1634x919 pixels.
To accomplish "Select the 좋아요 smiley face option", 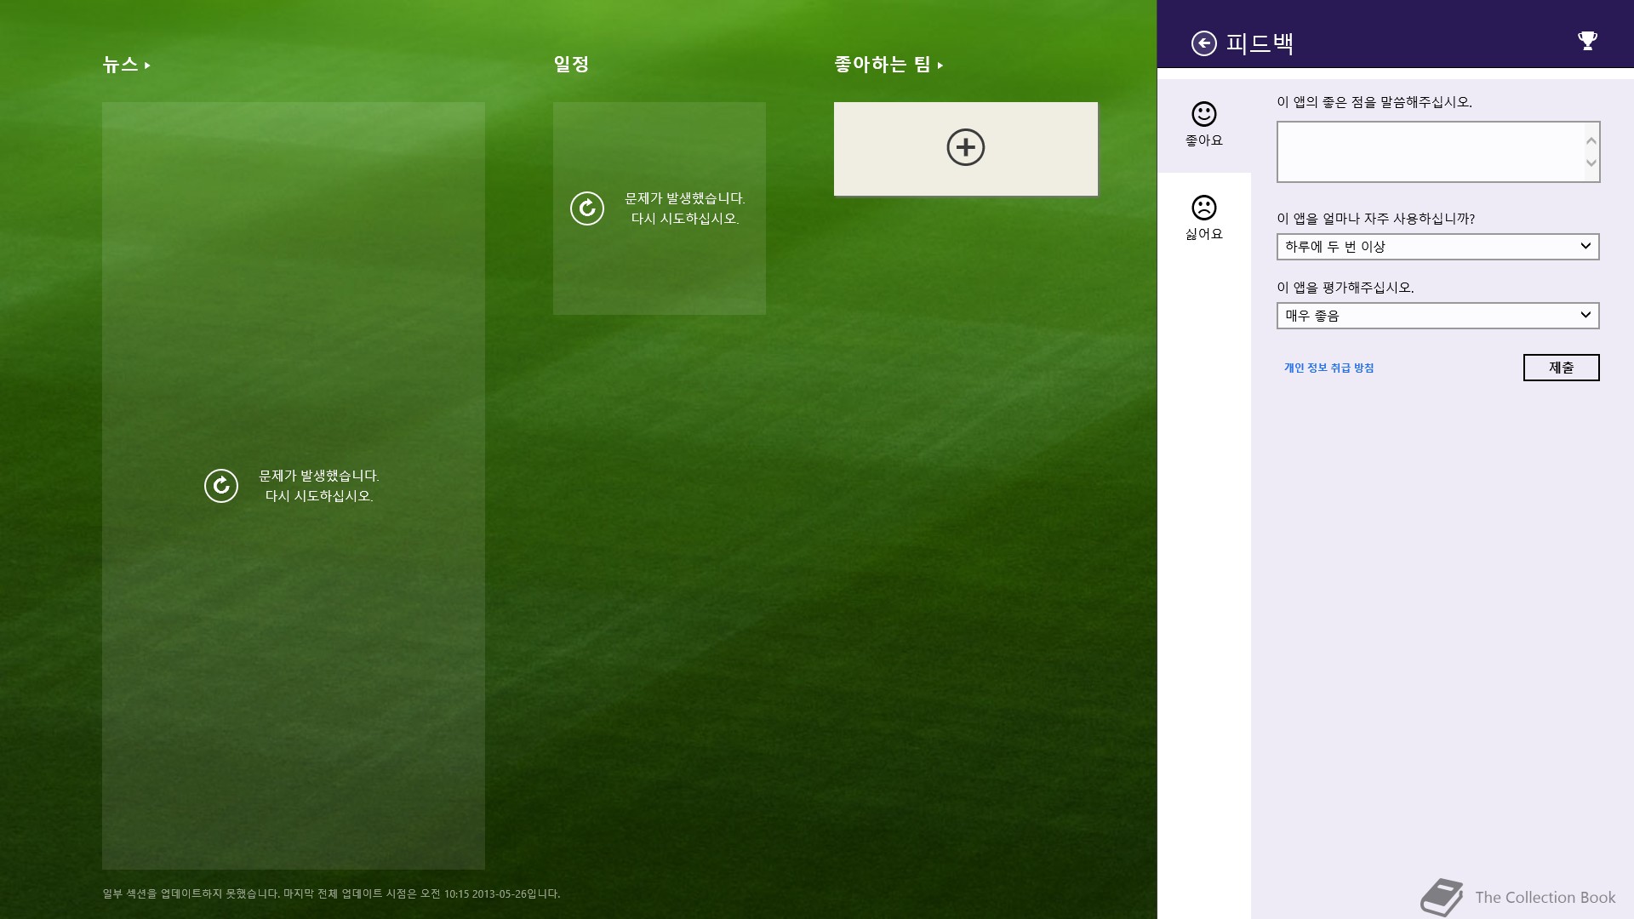I will [x=1203, y=124].
